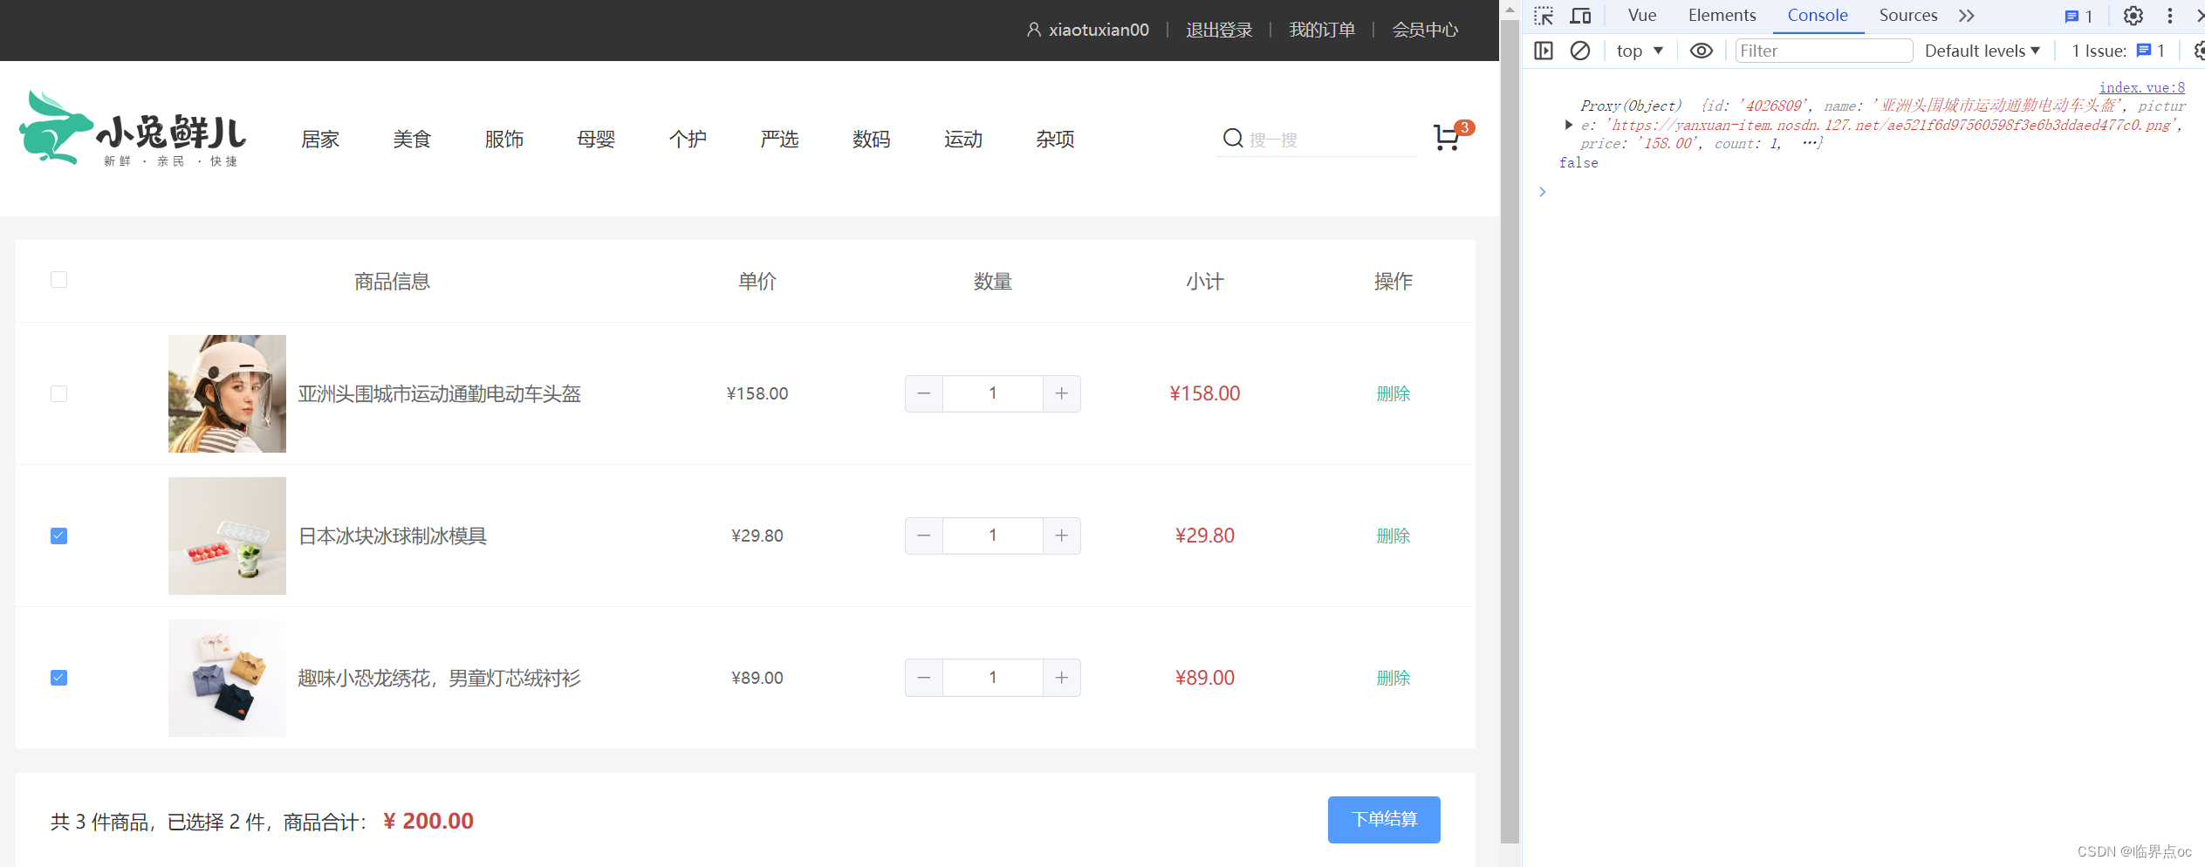
Task: Click the 下单结算 checkout button
Action: pos(1384,819)
